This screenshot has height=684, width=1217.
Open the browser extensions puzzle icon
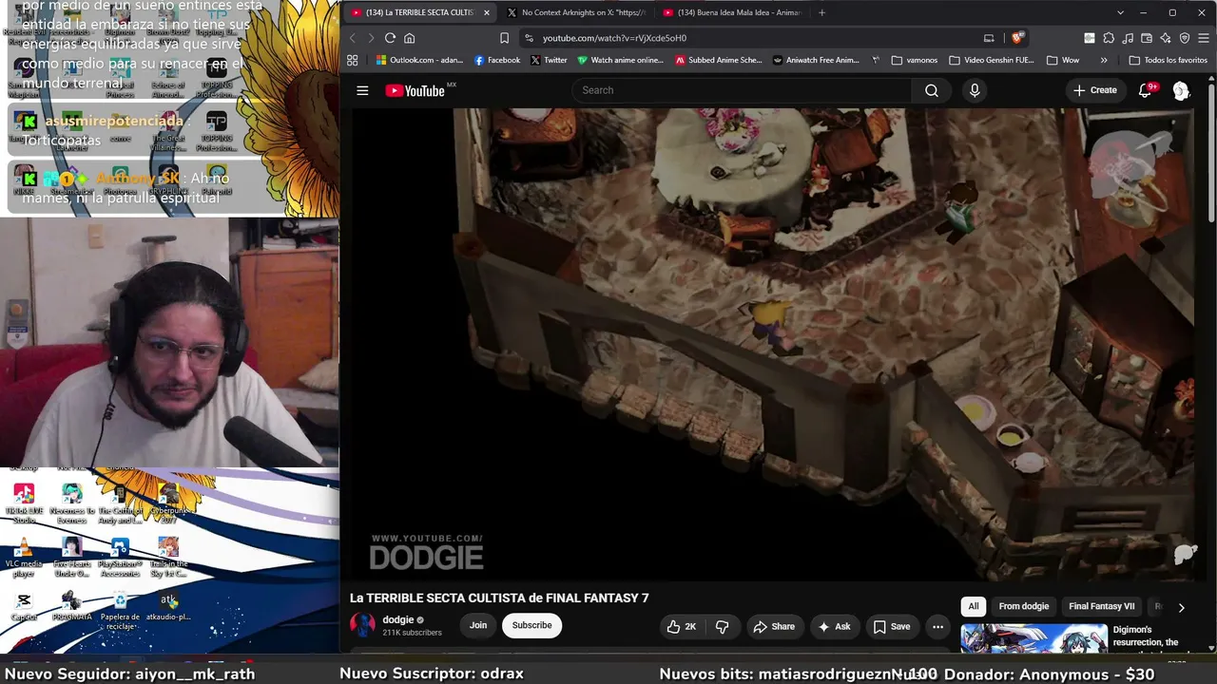coord(1109,38)
